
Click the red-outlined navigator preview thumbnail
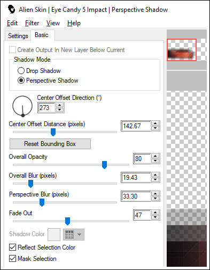(182, 50)
